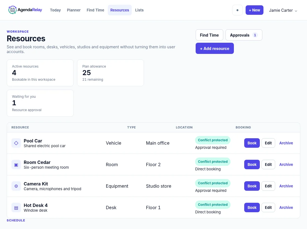Archive the Pool Car resource

coord(286,143)
